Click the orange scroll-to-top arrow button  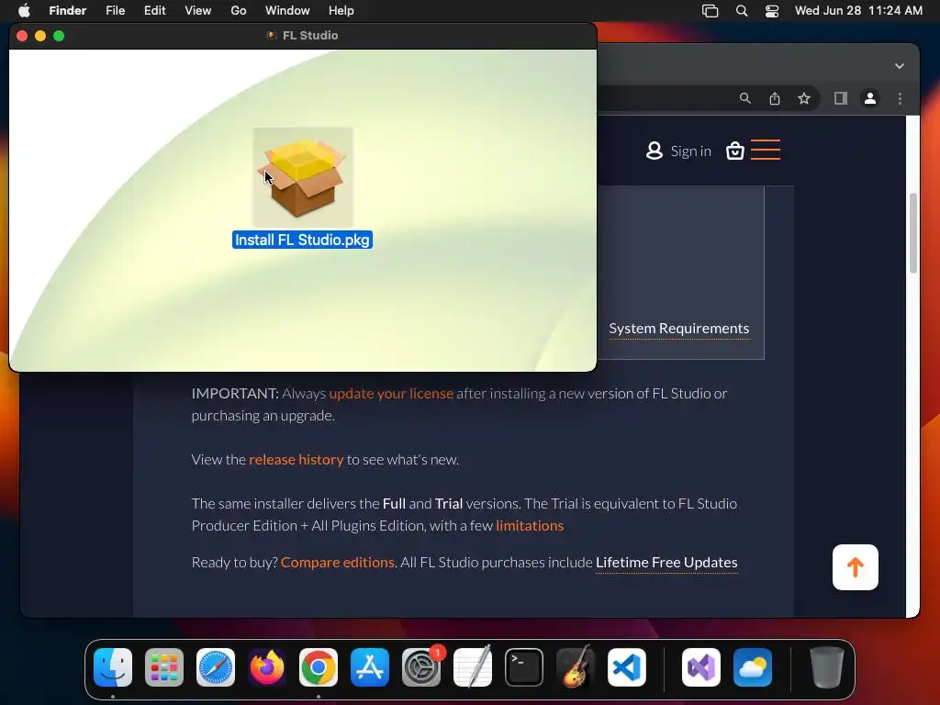[855, 567]
